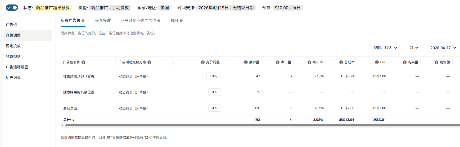
Task: Click info icon next to 所有广告位 tab
Action: [83, 21]
